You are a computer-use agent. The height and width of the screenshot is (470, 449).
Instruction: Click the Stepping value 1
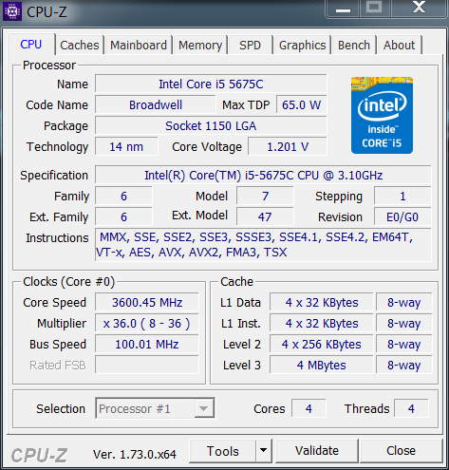pyautogui.click(x=402, y=196)
